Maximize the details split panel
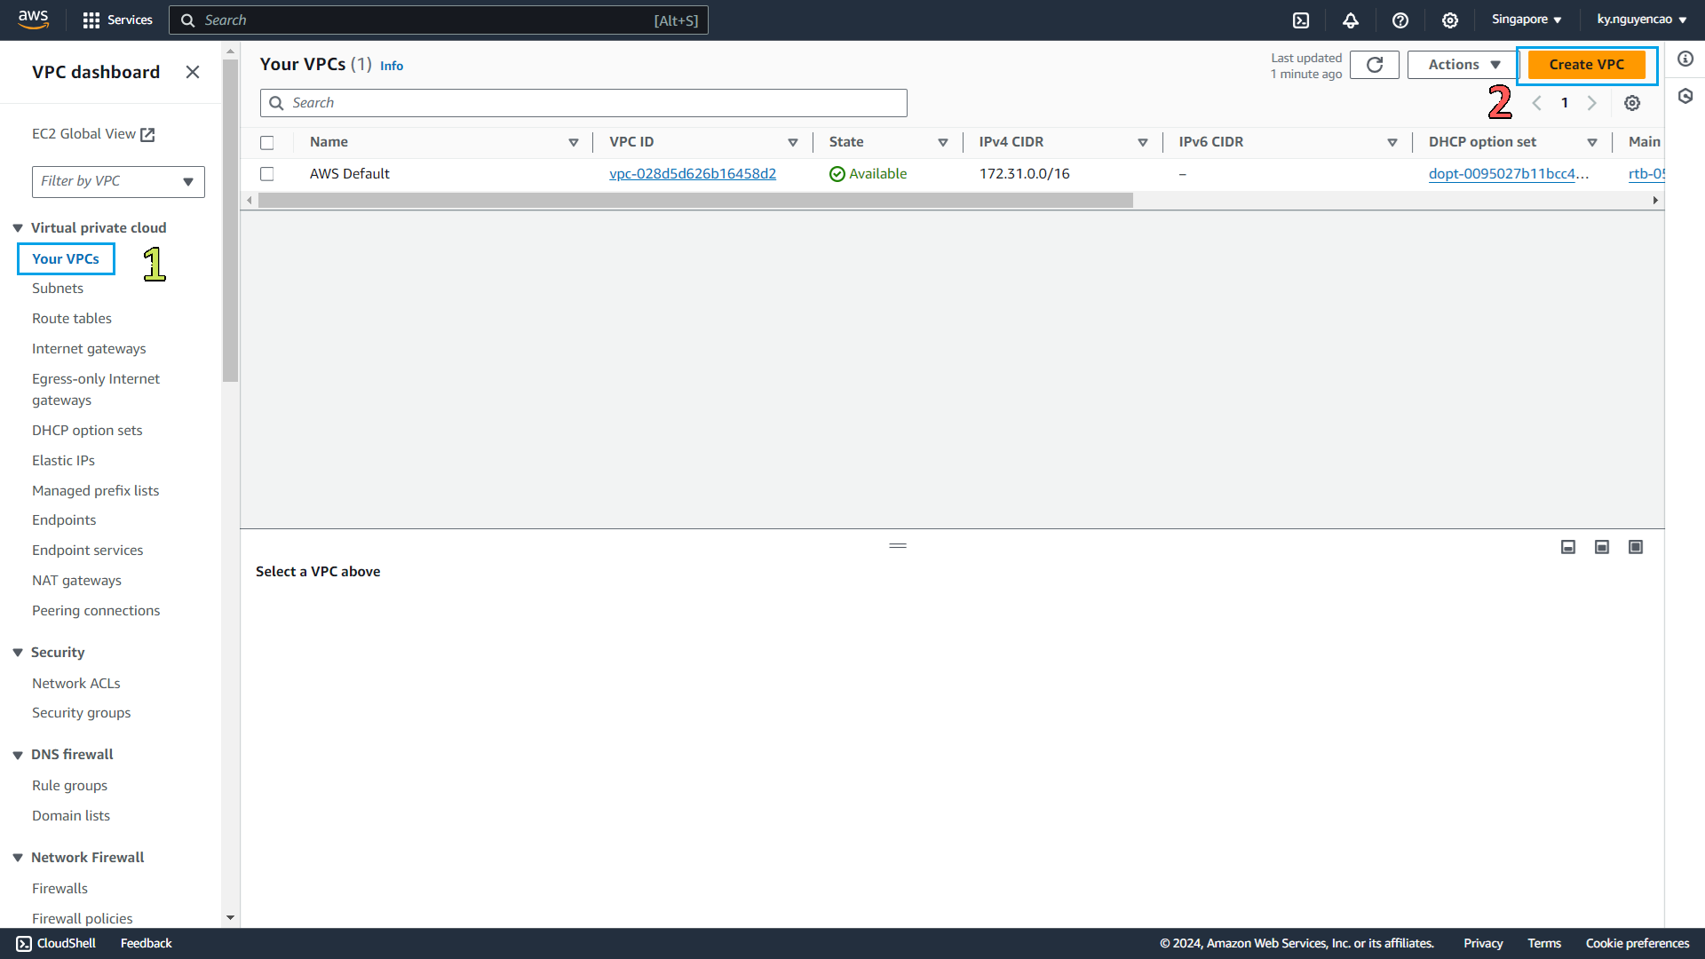 click(x=1636, y=547)
